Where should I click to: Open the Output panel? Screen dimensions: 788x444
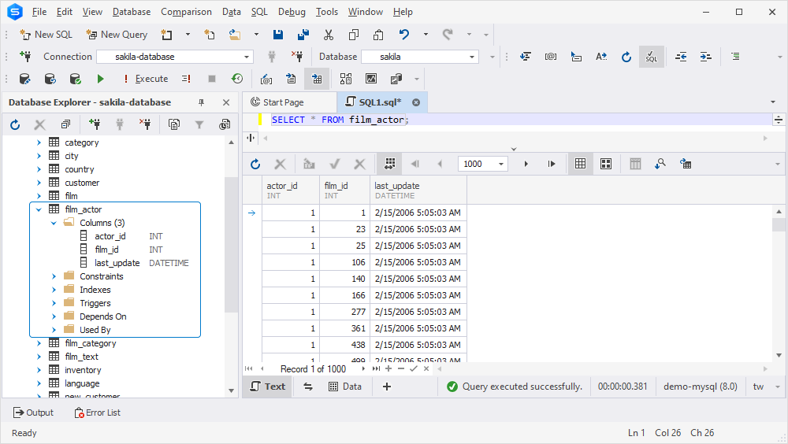(x=33, y=413)
